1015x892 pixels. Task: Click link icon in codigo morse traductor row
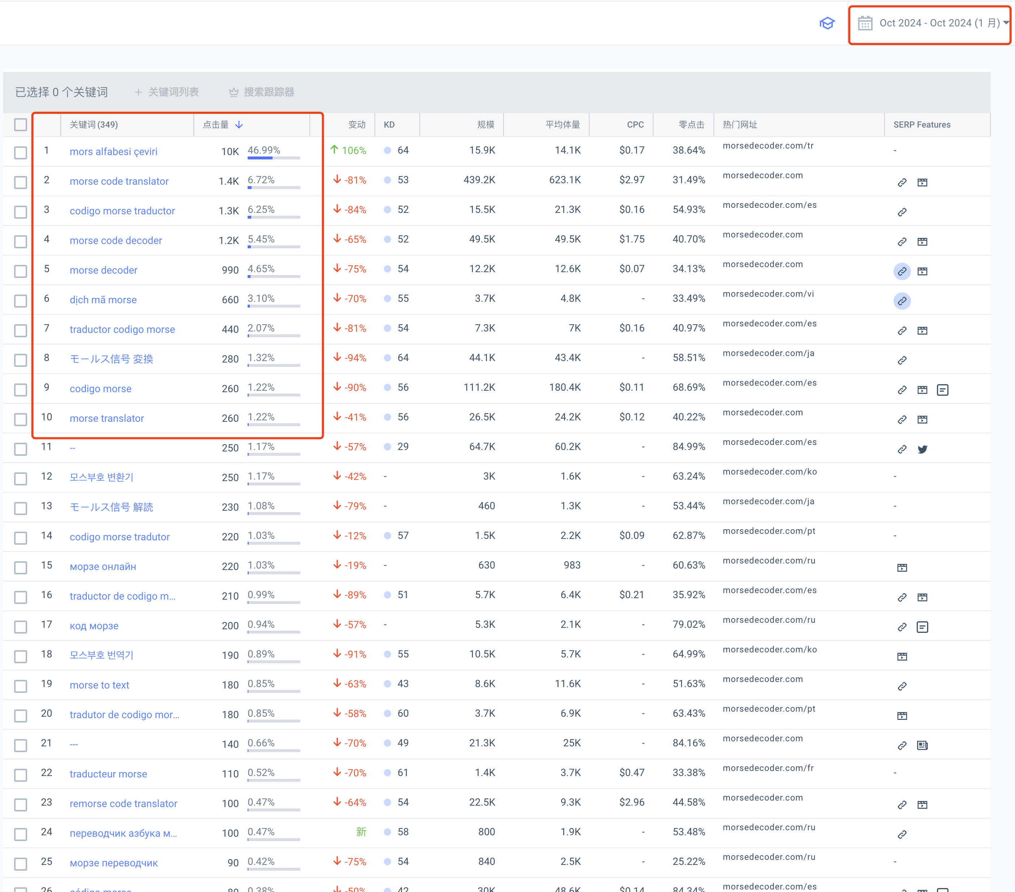[902, 213]
